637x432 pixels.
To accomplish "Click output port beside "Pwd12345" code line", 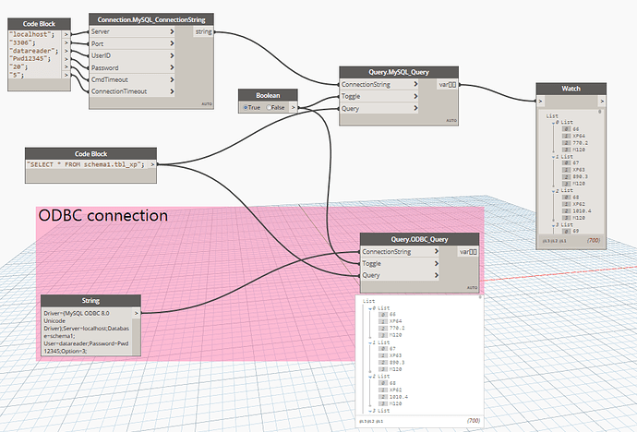I will [x=66, y=59].
